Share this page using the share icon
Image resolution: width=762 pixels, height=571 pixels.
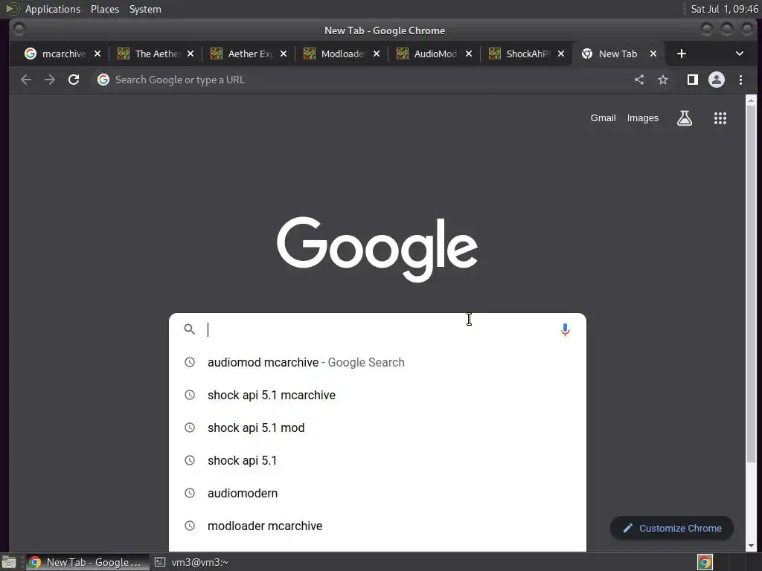(639, 80)
